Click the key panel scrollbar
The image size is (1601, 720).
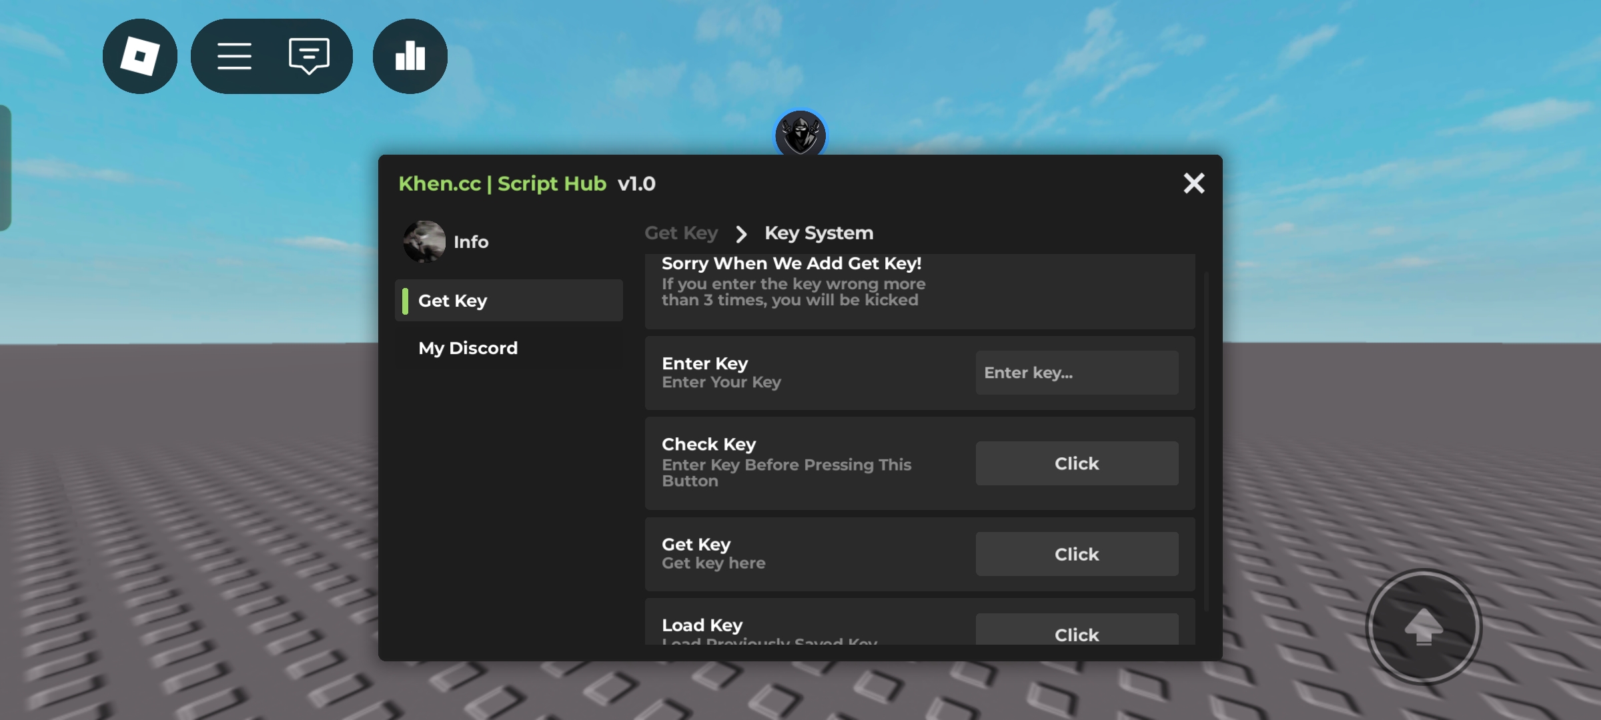point(1206,440)
